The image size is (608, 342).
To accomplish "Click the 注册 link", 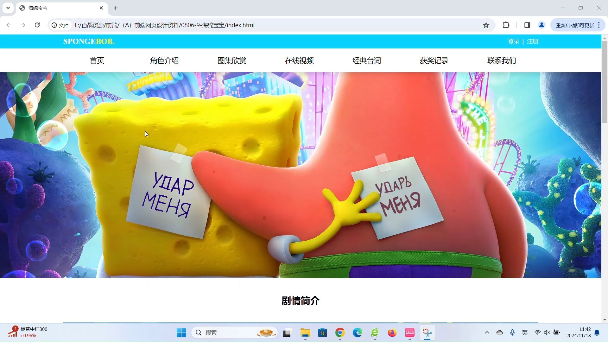I will 533,41.
